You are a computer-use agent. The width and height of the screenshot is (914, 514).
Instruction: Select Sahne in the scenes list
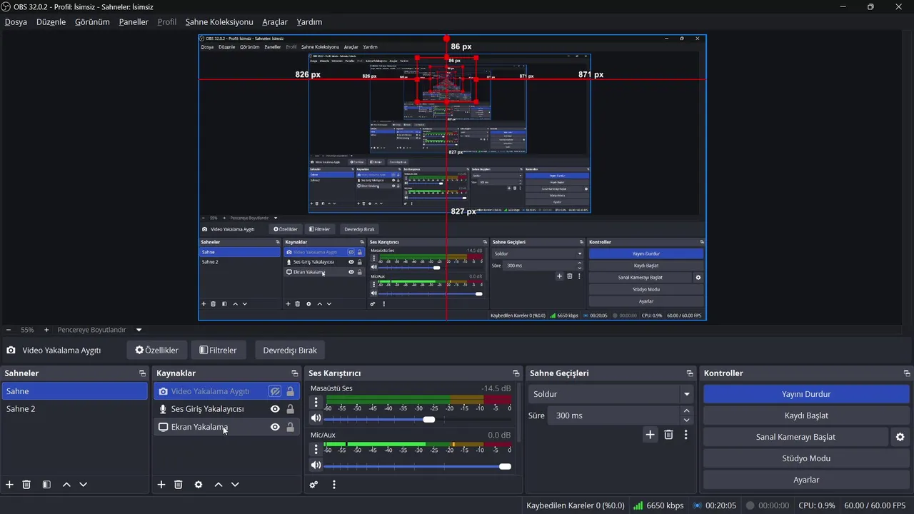pyautogui.click(x=74, y=391)
